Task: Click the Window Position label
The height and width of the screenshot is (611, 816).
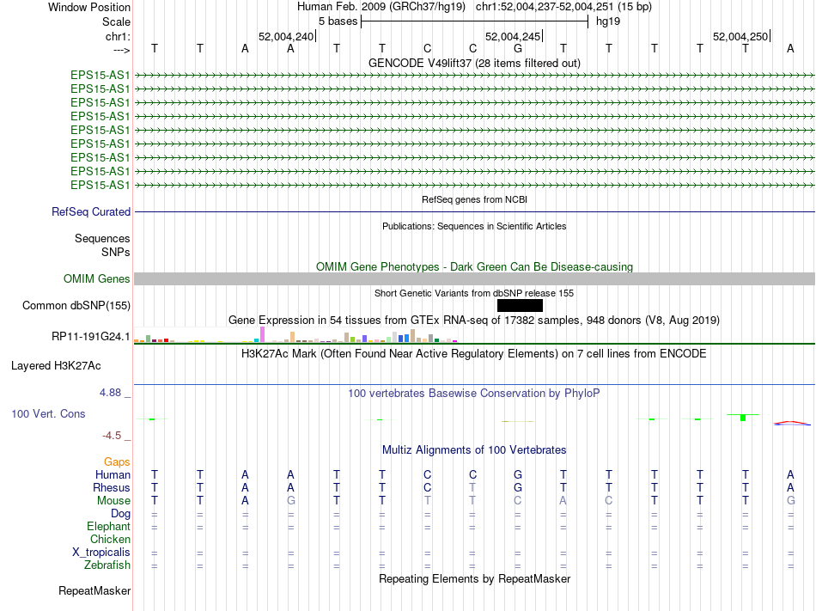Action: point(89,7)
